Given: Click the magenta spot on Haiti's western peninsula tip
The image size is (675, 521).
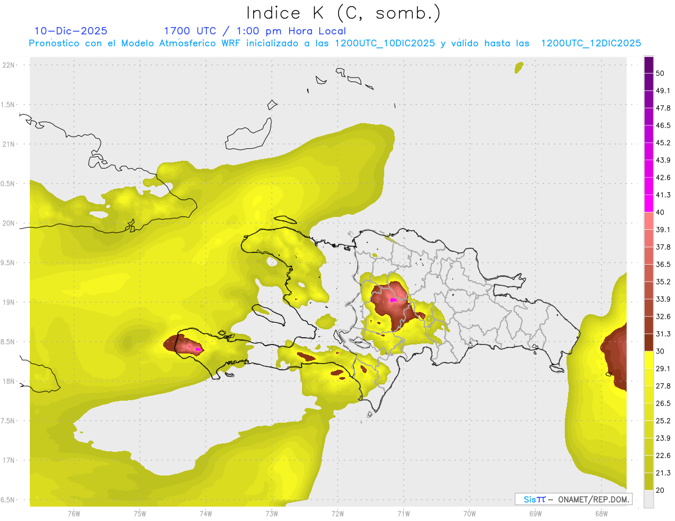Looking at the screenshot, I should 198,349.
